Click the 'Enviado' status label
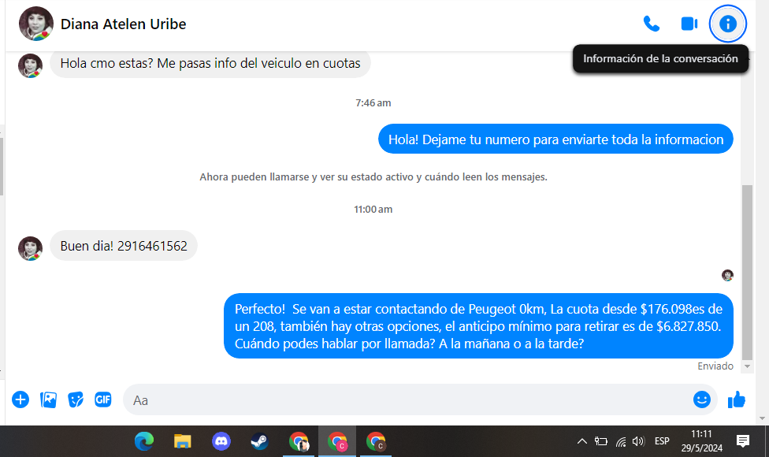 715,366
